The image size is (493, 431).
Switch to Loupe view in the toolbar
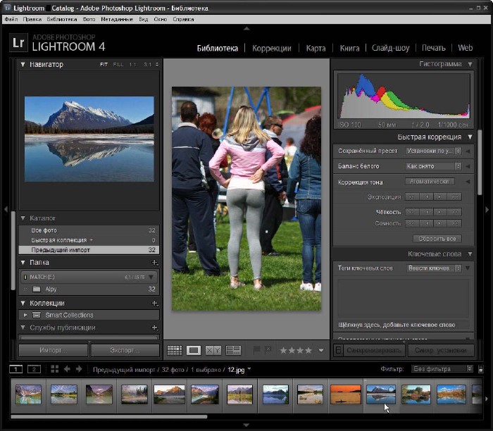click(x=194, y=350)
